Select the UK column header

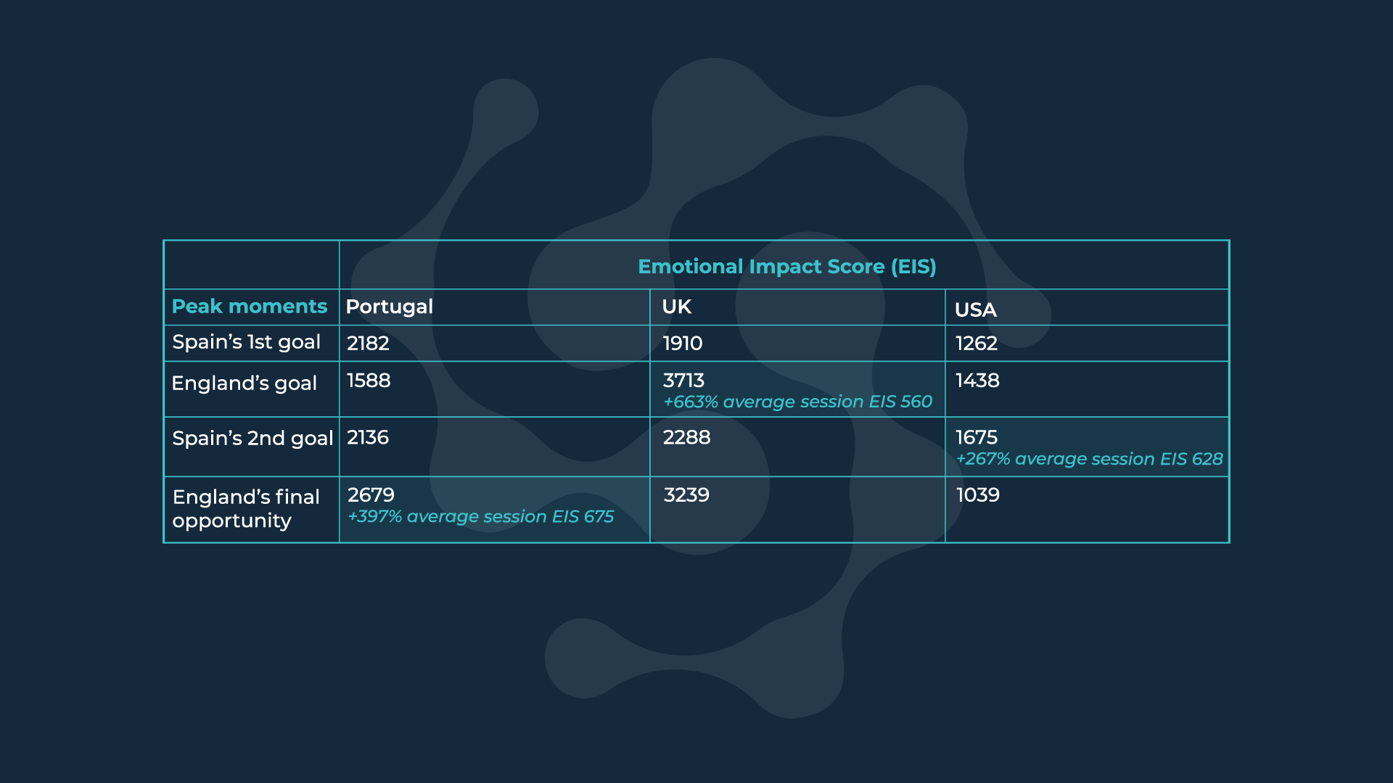pyautogui.click(x=676, y=307)
